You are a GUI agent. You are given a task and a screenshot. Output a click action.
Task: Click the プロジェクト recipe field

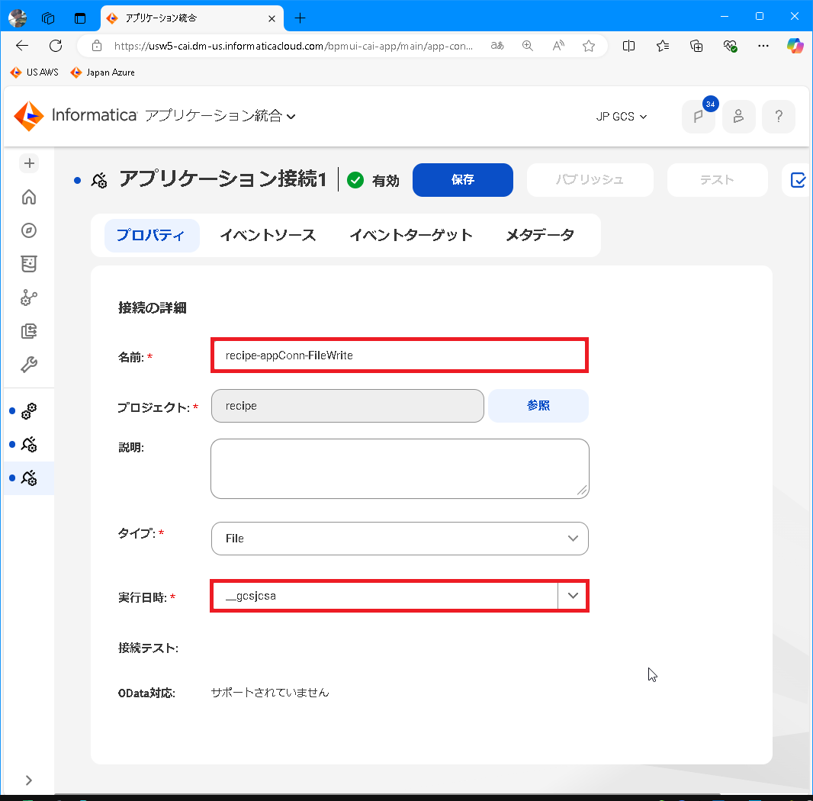[x=347, y=406]
